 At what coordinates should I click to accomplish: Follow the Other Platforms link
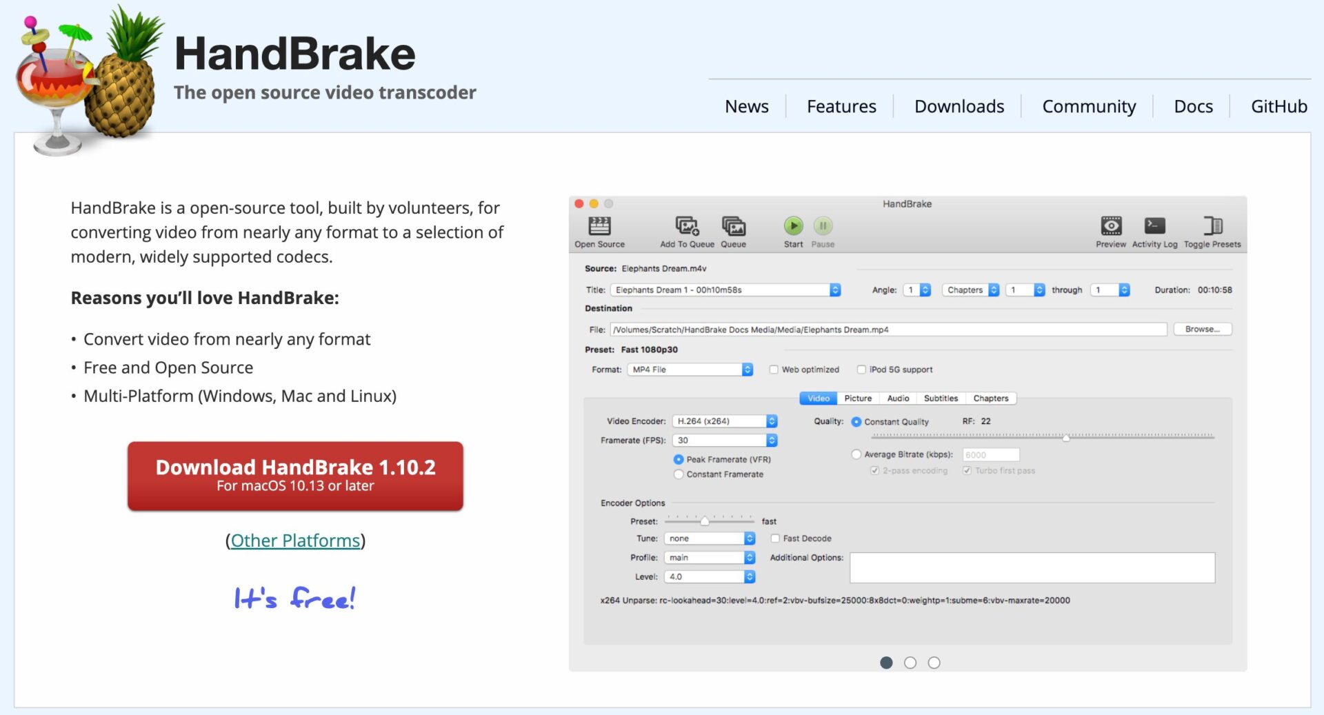coord(295,541)
